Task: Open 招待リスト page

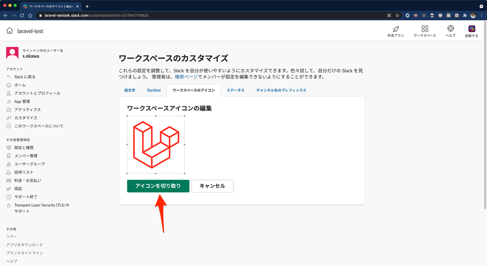Action: point(24,172)
